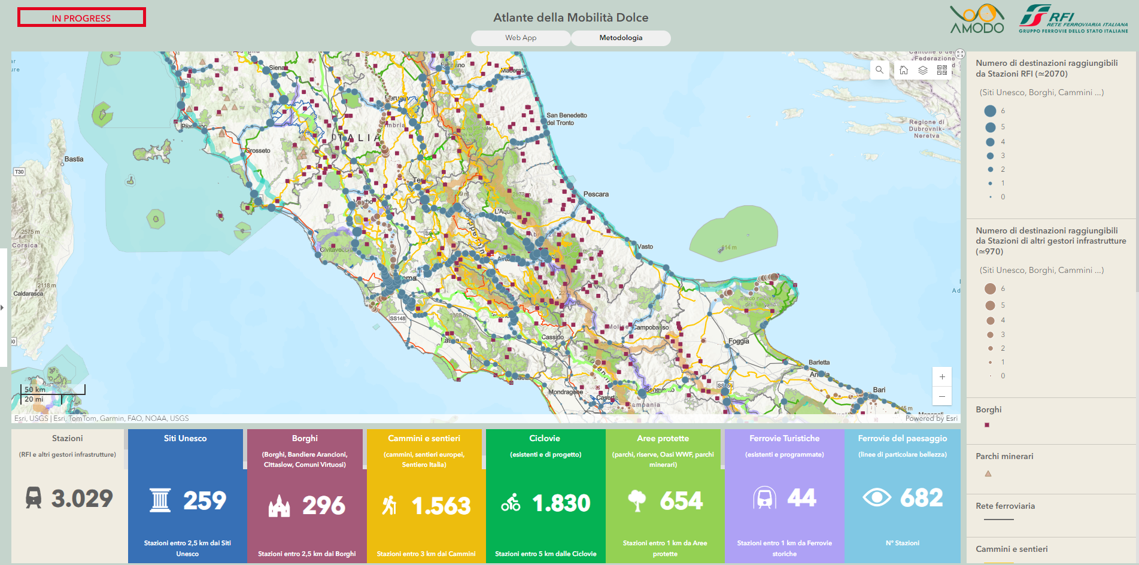
Task: Expand map to full screen
Action: click(x=960, y=54)
